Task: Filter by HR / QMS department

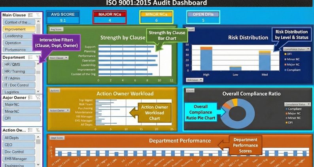Action: (x=19, y=65)
